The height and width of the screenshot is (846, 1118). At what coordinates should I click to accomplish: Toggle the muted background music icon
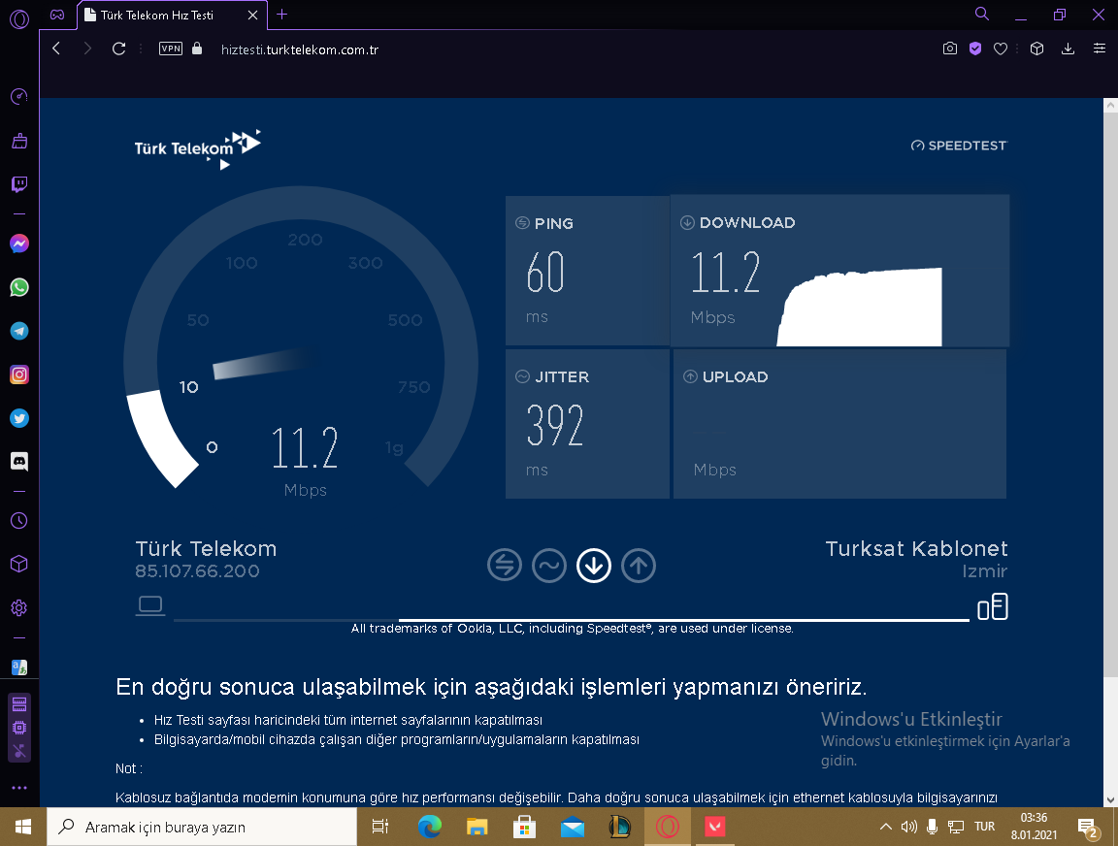(x=19, y=751)
